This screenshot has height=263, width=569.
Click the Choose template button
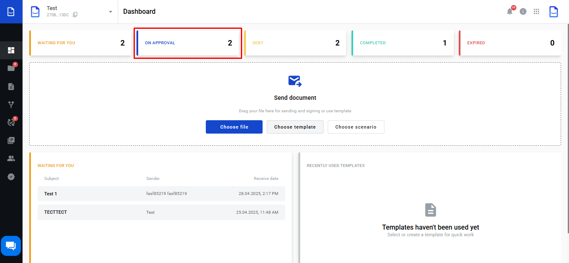(x=295, y=127)
